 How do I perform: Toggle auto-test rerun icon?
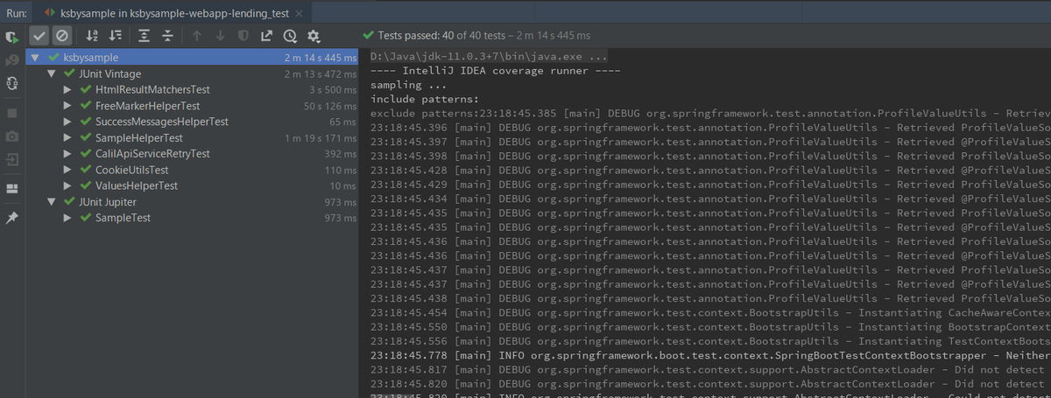click(12, 83)
